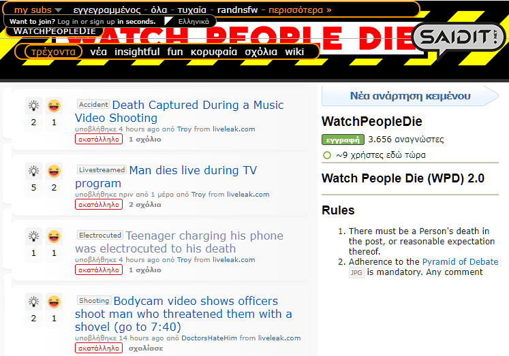Select the τρέχοντα tab

[53, 52]
